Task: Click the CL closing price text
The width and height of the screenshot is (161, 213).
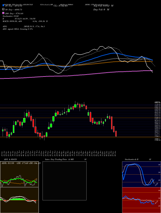Action: pos(61,6)
